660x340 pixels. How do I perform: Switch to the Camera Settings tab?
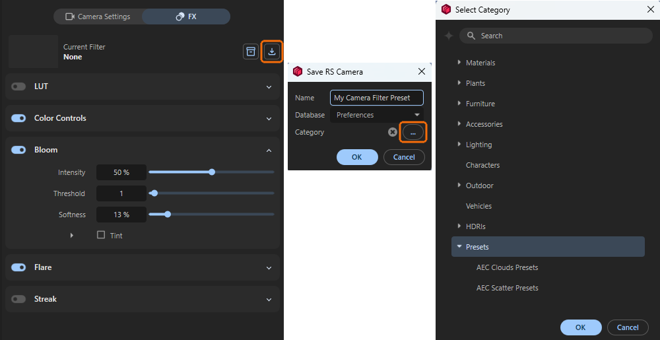click(98, 17)
